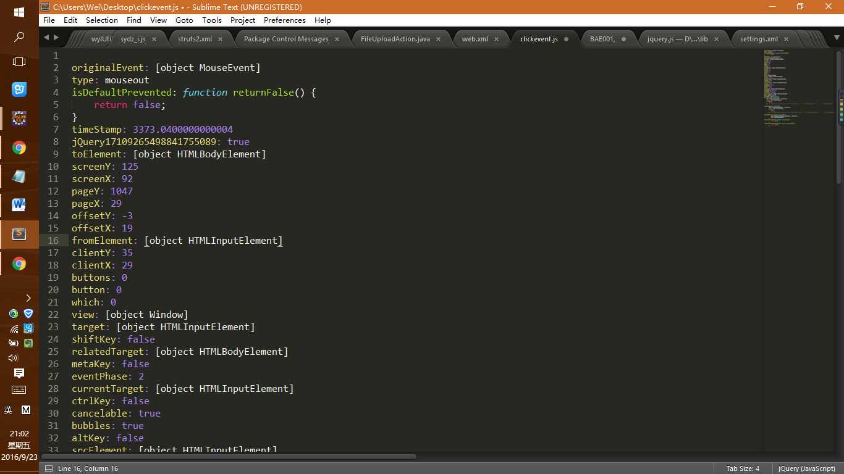Open the Windows Start menu

pos(19,12)
